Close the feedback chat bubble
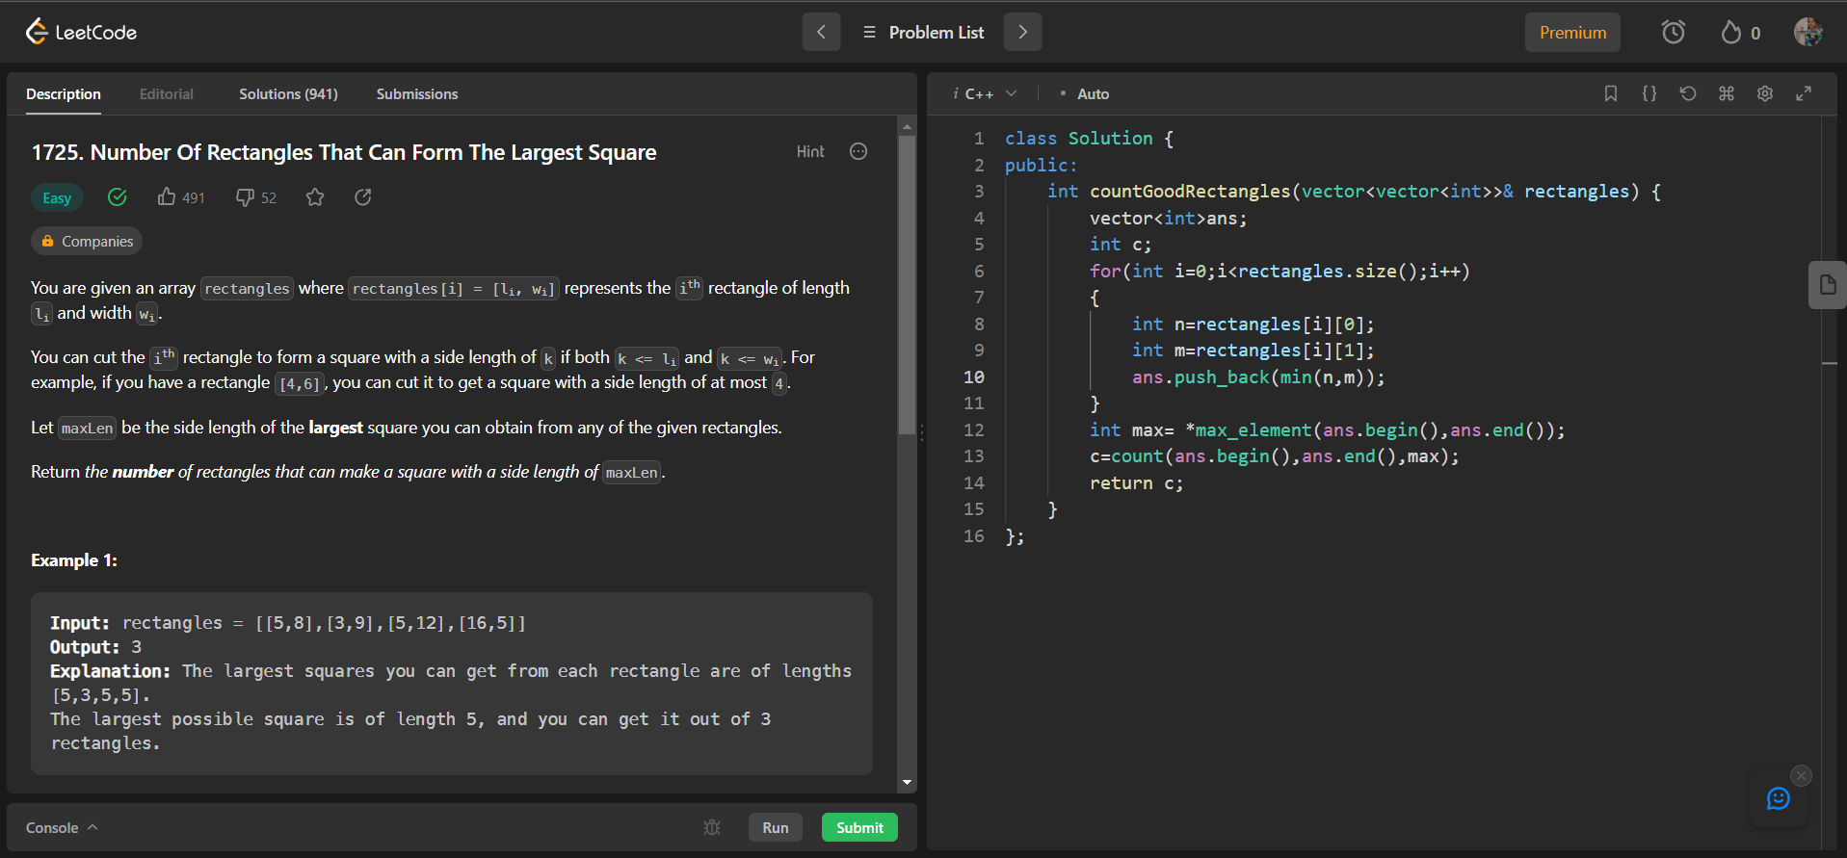 coord(1801,775)
